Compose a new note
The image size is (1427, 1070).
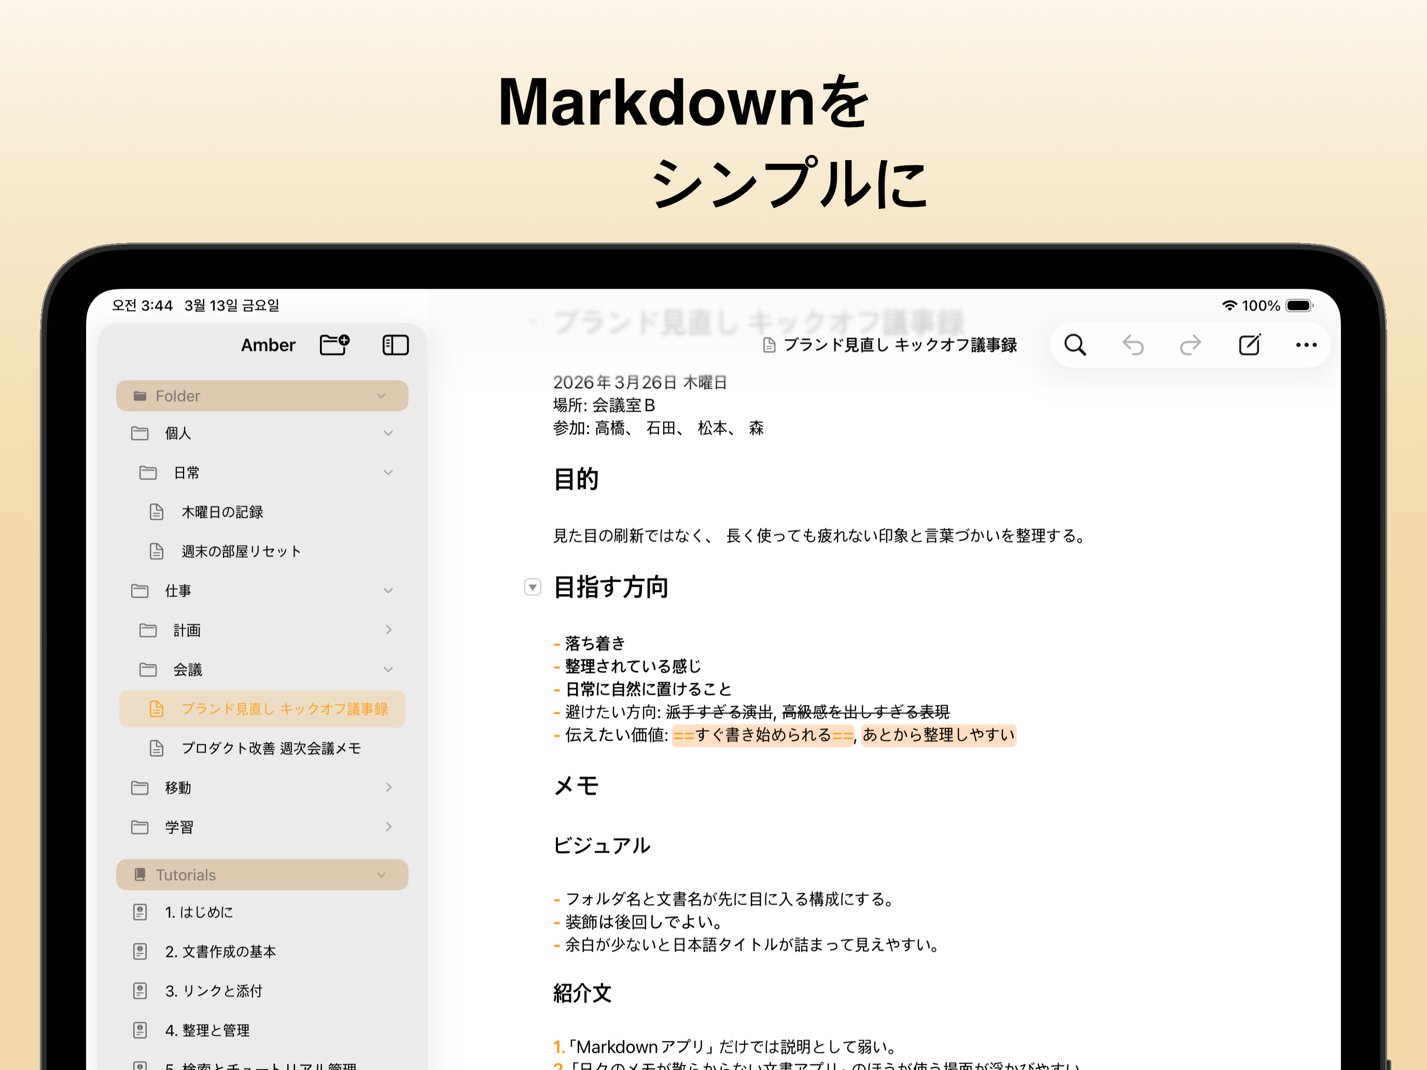click(x=1250, y=344)
